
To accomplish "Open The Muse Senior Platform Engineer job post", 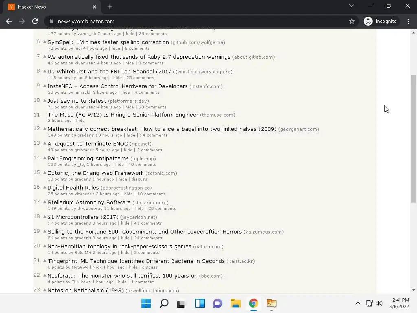I will tap(123, 115).
